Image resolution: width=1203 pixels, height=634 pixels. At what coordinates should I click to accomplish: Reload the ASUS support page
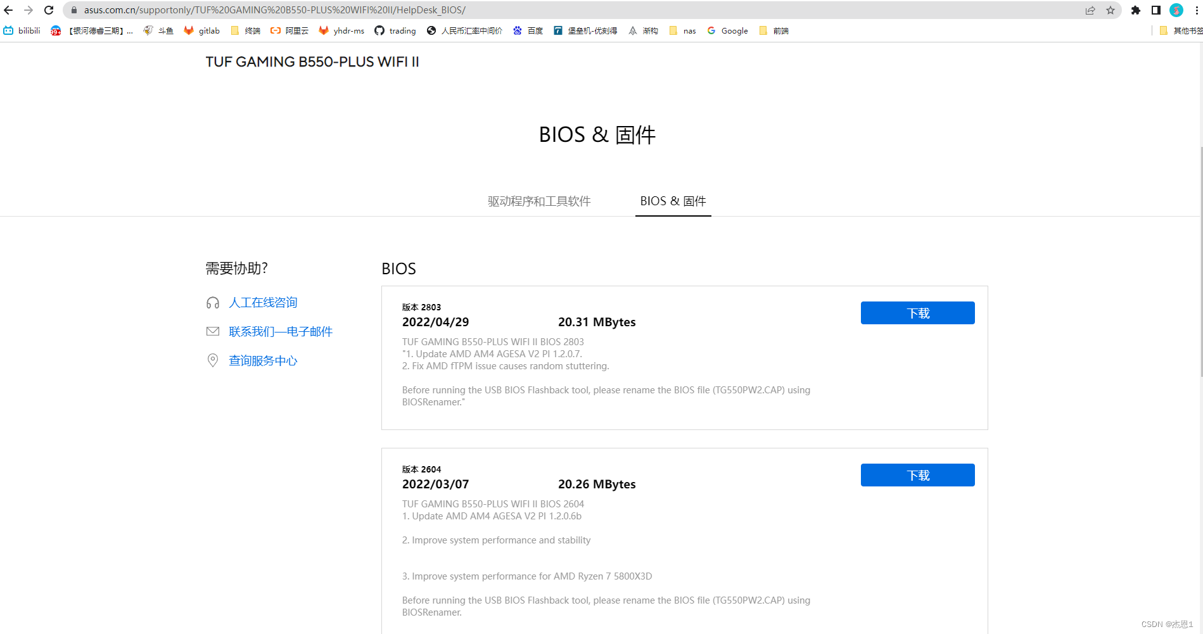coord(49,10)
